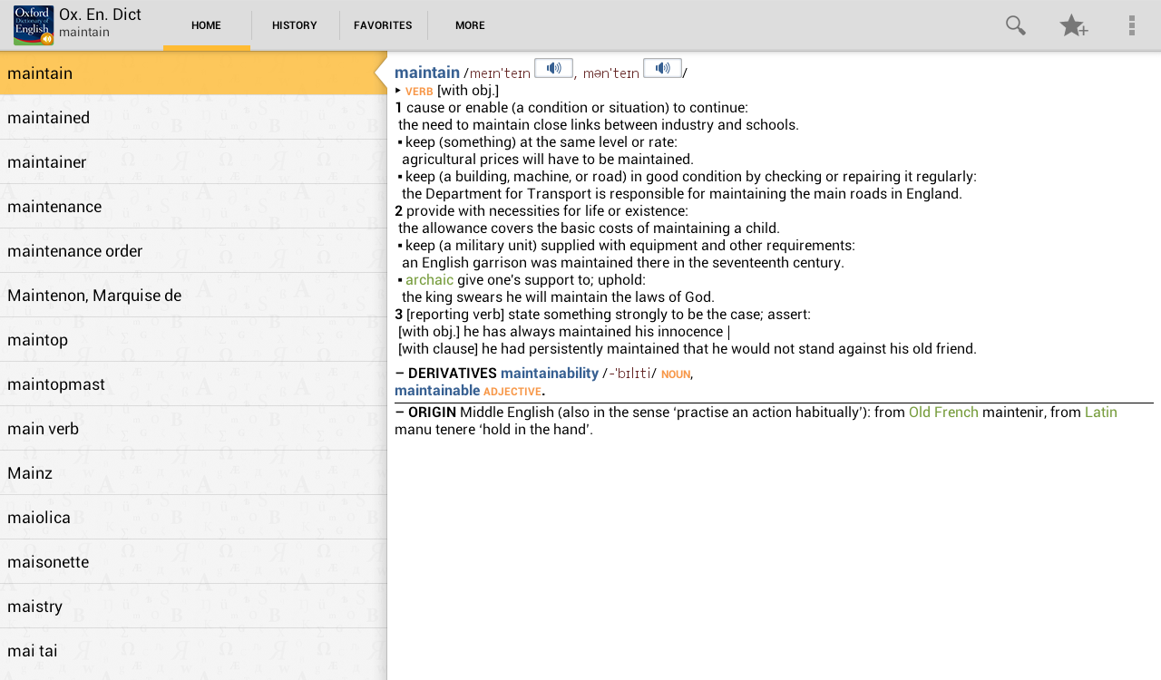Open the archaic usage label link
Image resolution: width=1161 pixels, height=680 pixels.
[429, 279]
